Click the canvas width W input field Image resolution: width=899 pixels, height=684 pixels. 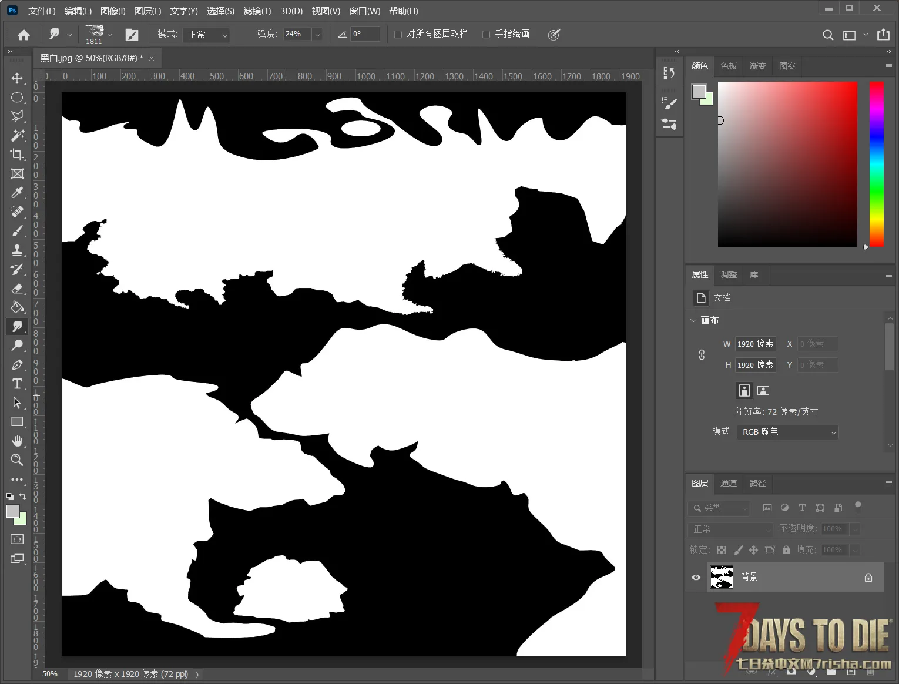click(x=755, y=344)
